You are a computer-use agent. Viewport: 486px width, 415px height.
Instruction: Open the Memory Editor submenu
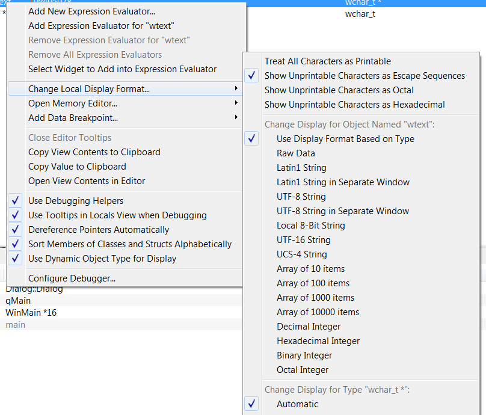[73, 103]
